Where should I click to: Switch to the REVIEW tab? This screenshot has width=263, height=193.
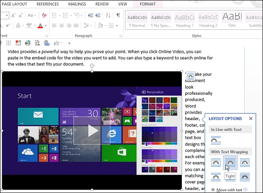tap(102, 4)
